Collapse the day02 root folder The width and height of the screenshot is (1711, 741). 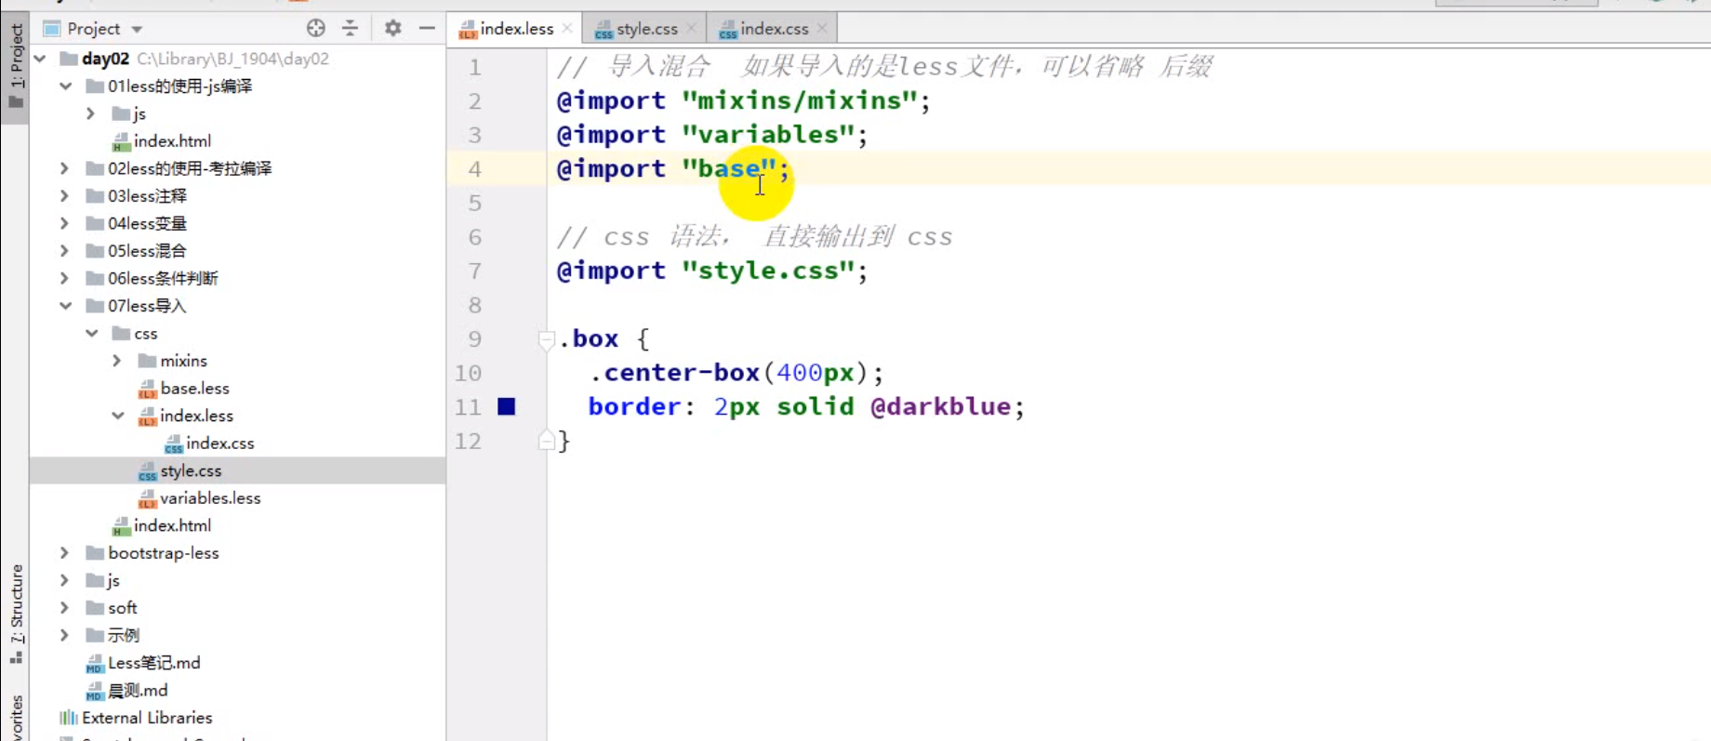[x=40, y=59]
